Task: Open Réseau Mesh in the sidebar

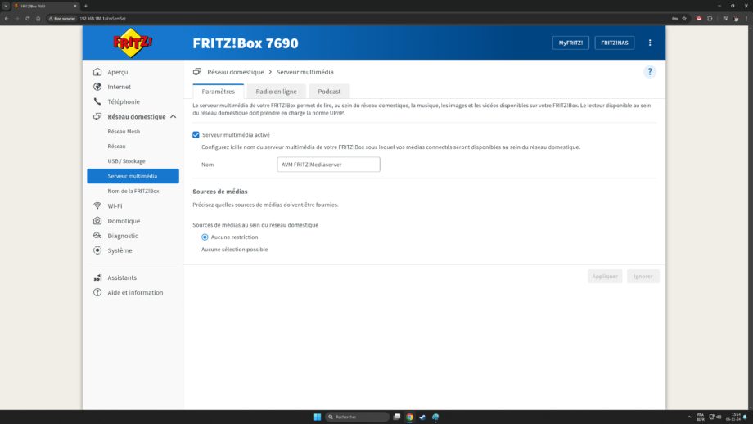Action: (x=124, y=132)
